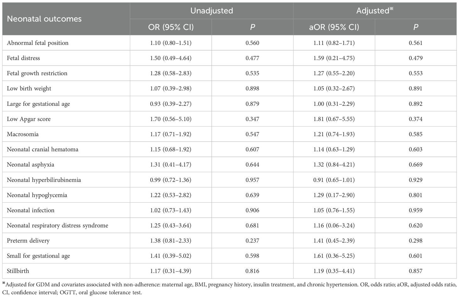The height and width of the screenshot is (298, 459).
Task: Click the 'Adjusted' header cell
Action: [x=374, y=11]
